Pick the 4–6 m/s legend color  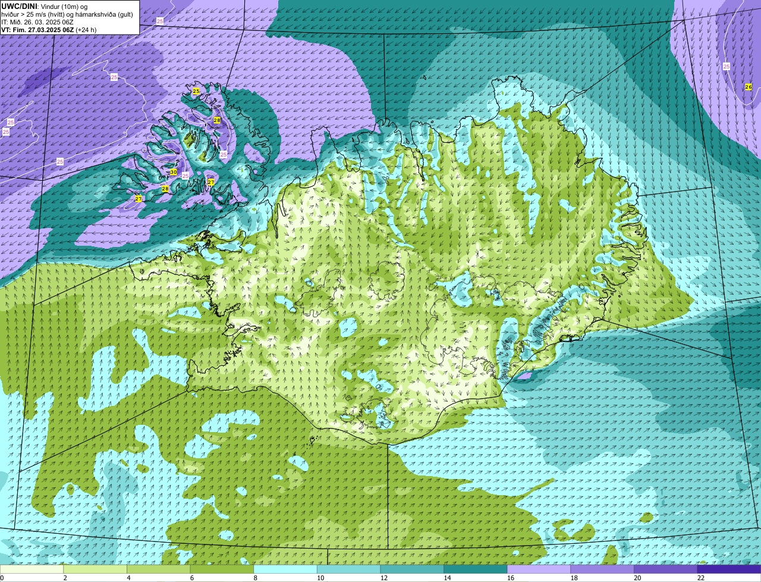(x=158, y=569)
